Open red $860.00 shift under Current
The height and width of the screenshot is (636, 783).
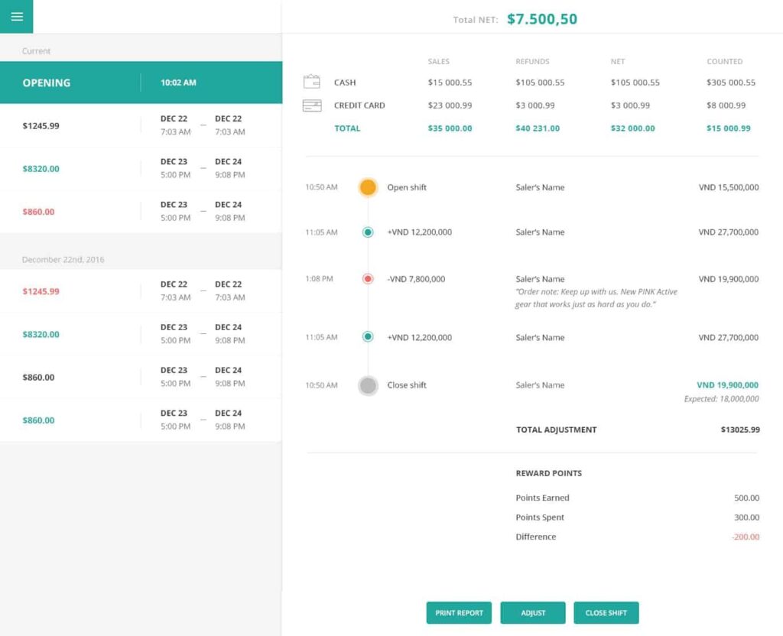pyautogui.click(x=141, y=212)
